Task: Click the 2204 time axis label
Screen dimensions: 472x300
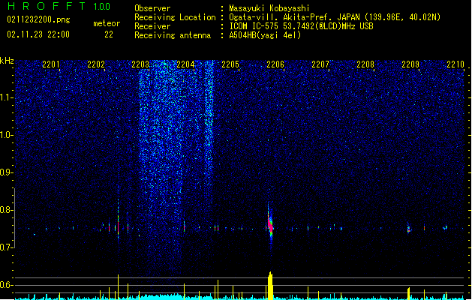Action: (x=185, y=64)
